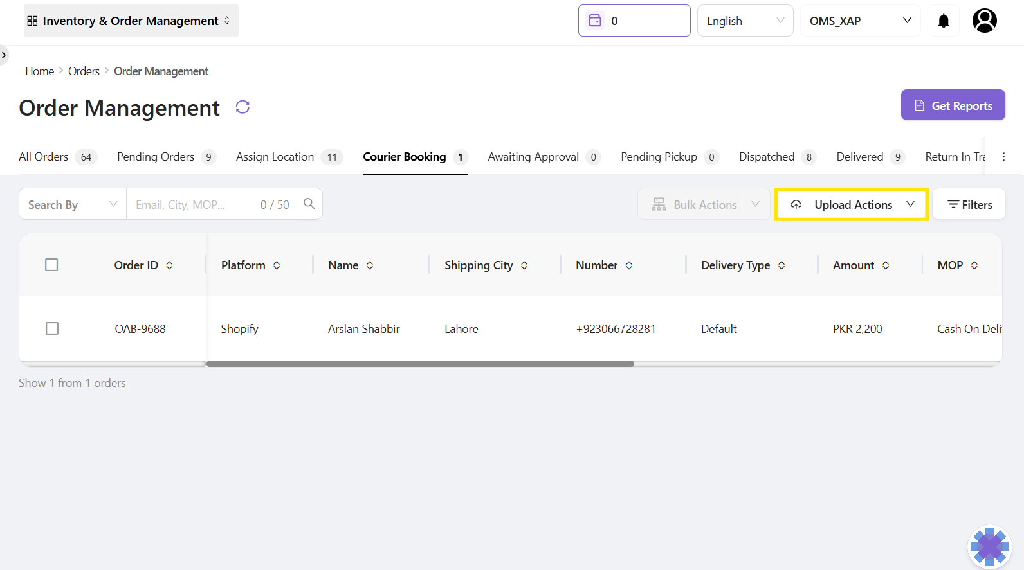The image size is (1024, 570).
Task: Open the English language dropdown
Action: 745,21
